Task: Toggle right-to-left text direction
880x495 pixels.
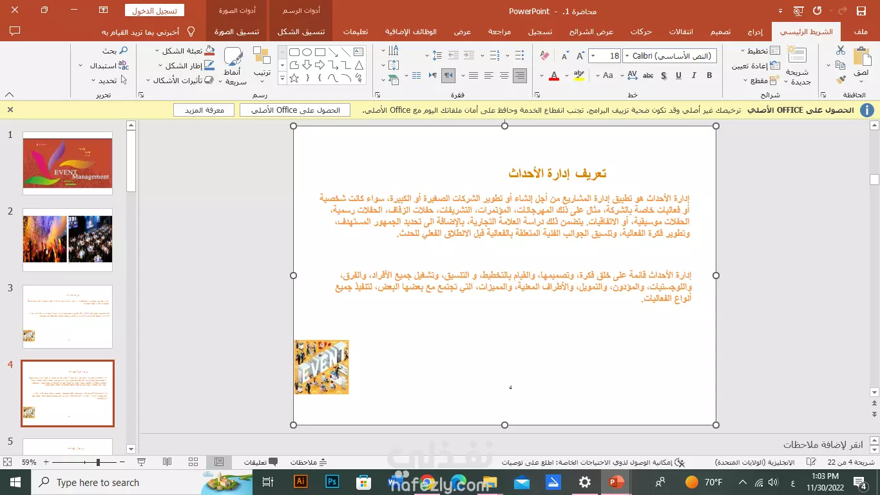Action: (449, 75)
